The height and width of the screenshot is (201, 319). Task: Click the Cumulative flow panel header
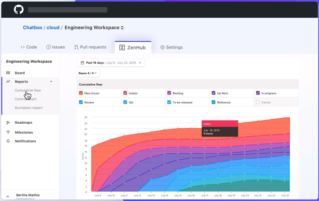[188, 84]
